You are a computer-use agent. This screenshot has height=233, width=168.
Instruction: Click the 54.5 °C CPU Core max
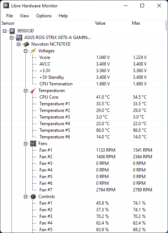point(140,97)
